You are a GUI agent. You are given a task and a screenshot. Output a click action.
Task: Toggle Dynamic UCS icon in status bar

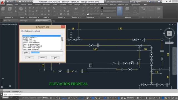[105, 98]
